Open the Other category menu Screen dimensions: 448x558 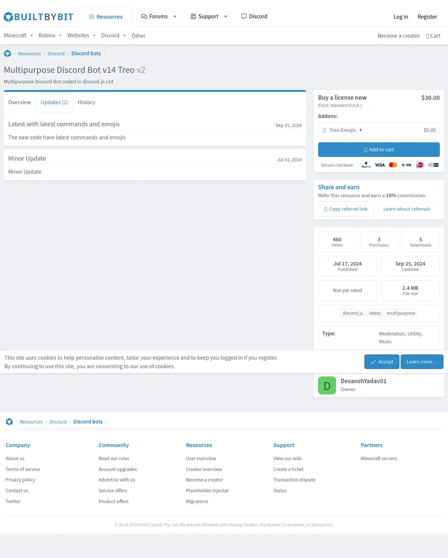[139, 36]
